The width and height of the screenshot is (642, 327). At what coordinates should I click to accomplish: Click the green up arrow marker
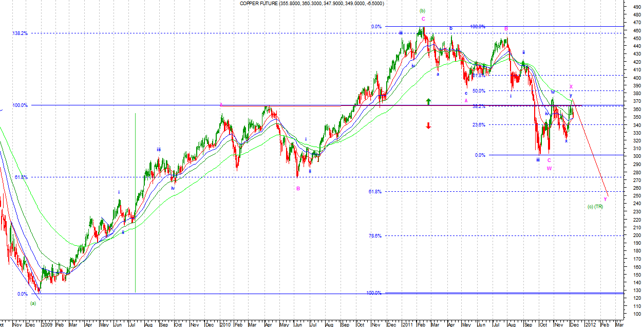tap(428, 102)
